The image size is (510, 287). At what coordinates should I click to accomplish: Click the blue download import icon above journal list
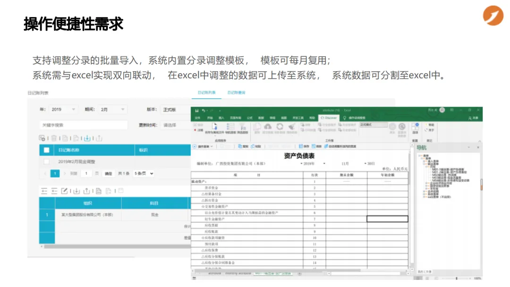[87, 138]
